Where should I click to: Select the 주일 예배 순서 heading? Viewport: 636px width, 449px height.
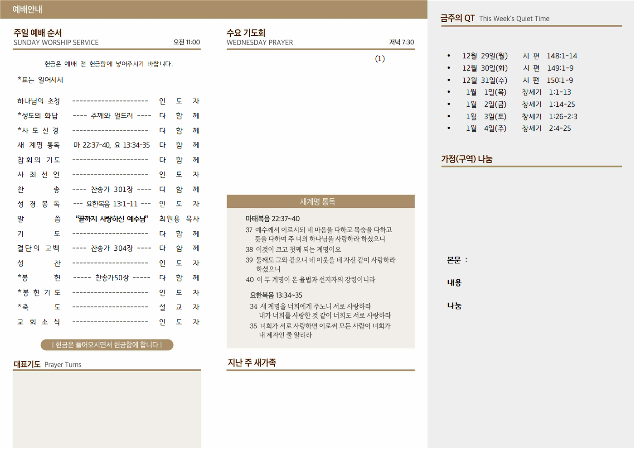pyautogui.click(x=38, y=33)
